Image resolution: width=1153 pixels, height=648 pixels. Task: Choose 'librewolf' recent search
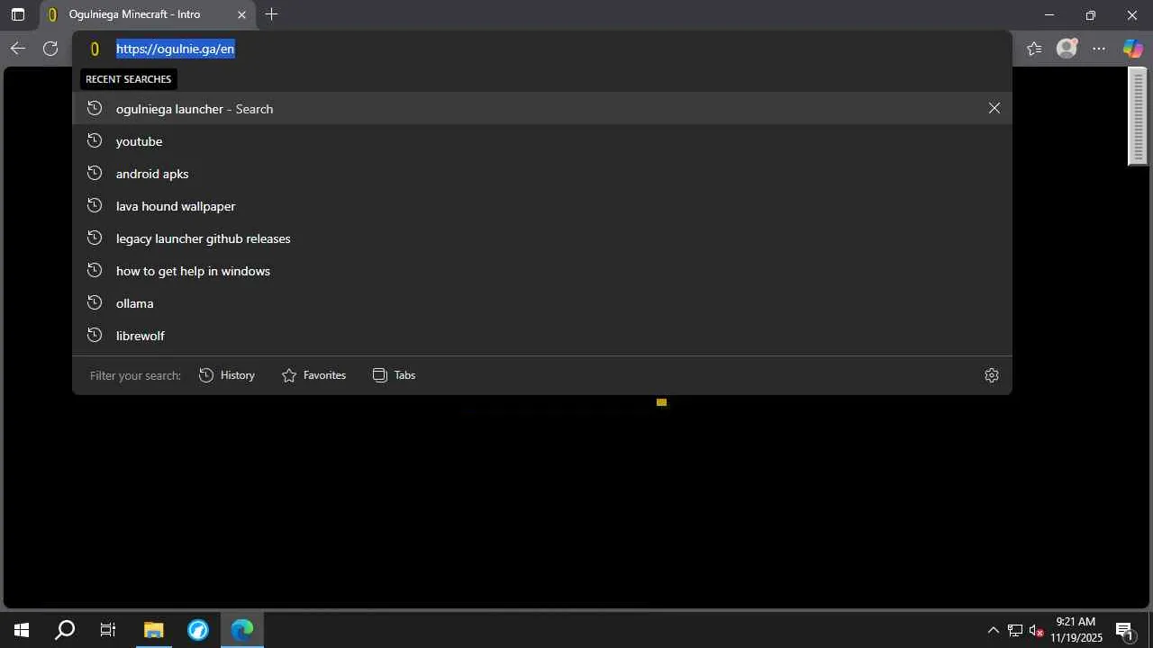[542, 335]
